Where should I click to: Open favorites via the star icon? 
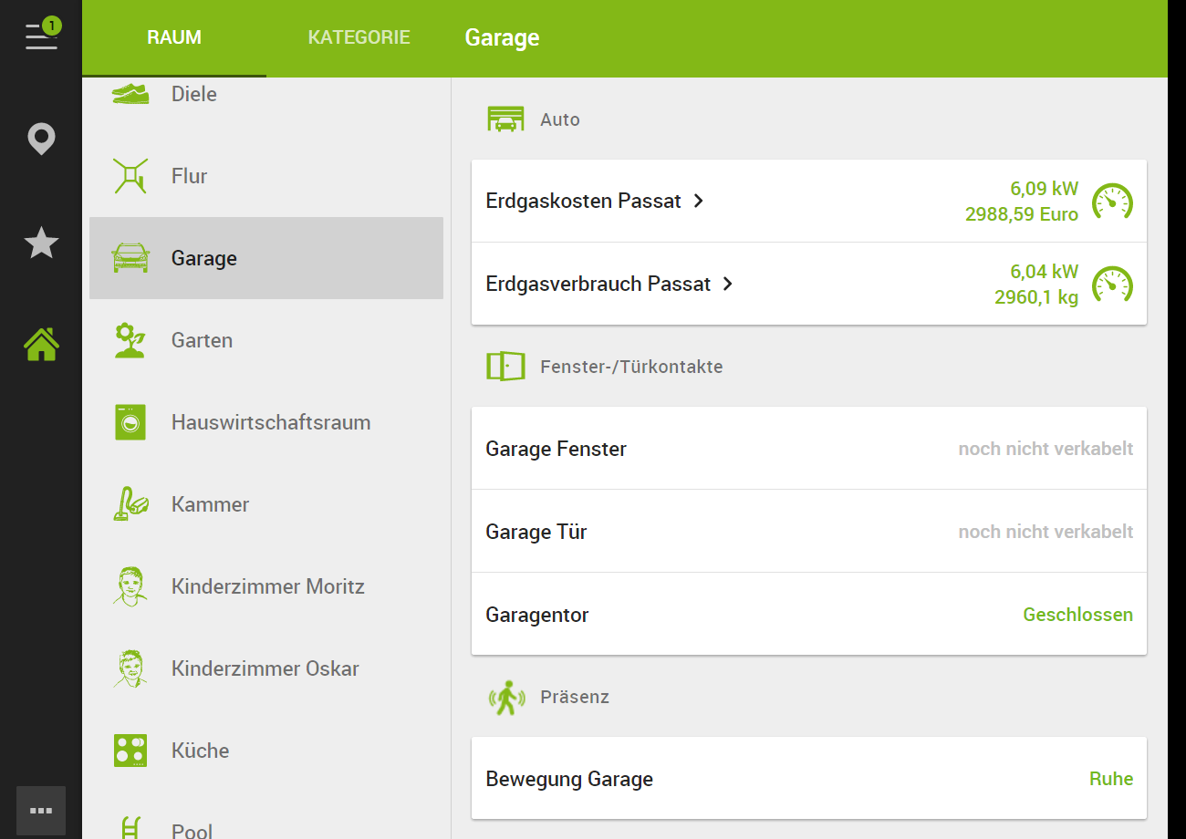41,243
